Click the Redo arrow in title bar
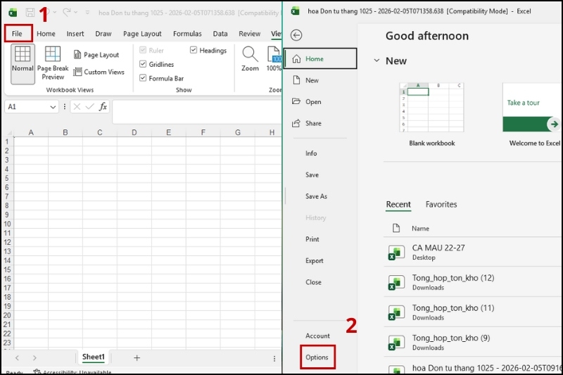563x375 pixels. pyautogui.click(x=66, y=12)
